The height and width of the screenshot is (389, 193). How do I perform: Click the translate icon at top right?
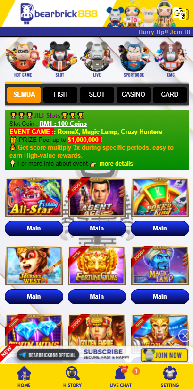coord(180,13)
